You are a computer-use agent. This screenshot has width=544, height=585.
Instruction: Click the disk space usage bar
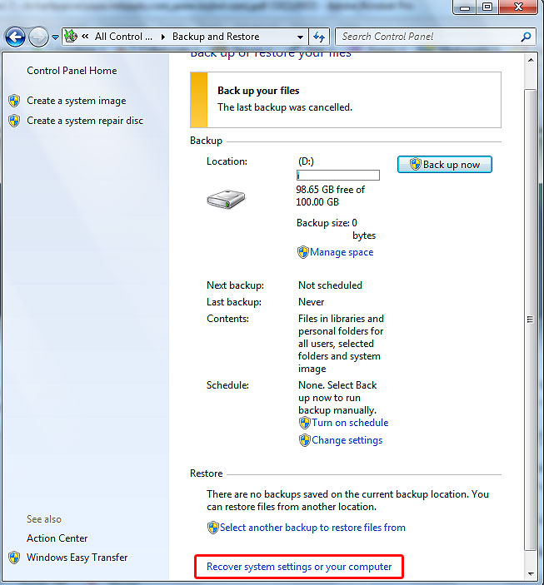point(337,176)
